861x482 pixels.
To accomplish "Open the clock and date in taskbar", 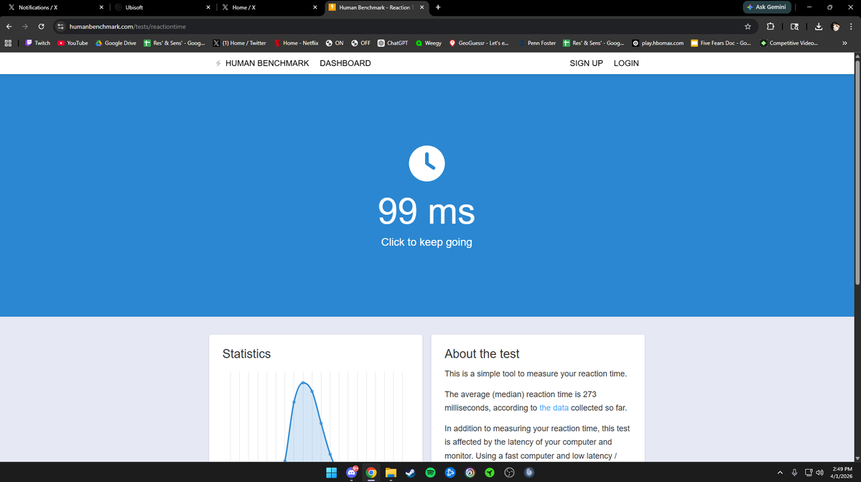I will click(x=842, y=473).
